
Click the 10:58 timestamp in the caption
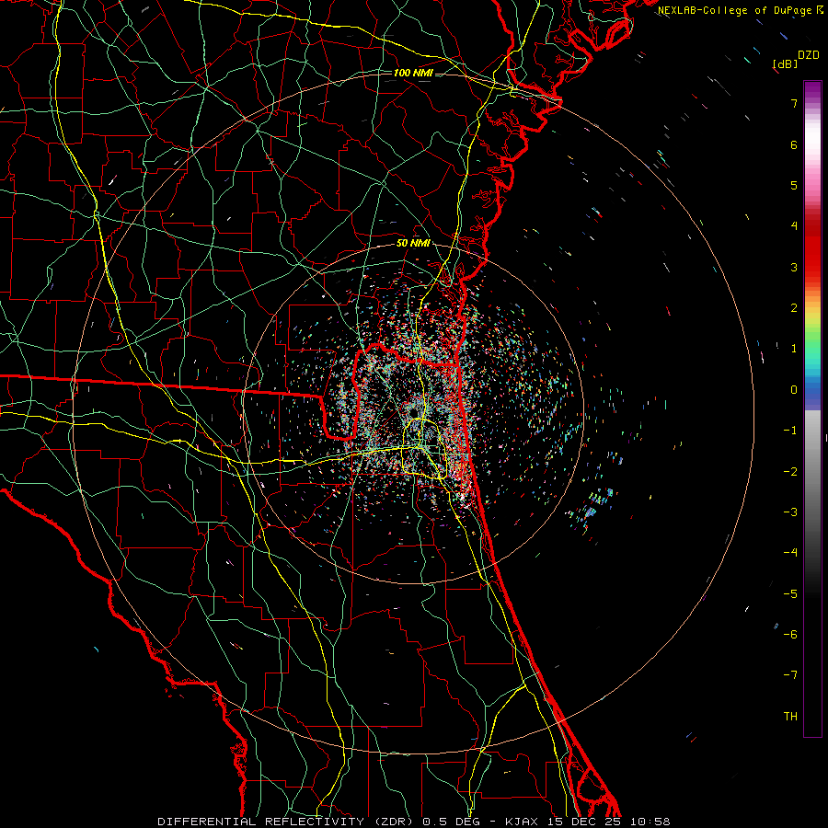pos(650,822)
